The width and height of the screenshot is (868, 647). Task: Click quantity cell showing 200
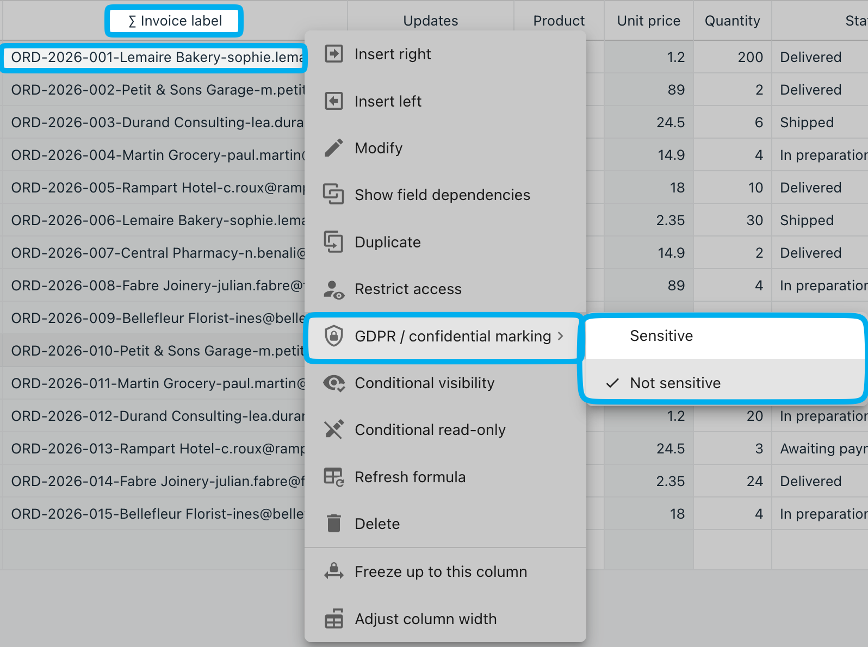(732, 57)
